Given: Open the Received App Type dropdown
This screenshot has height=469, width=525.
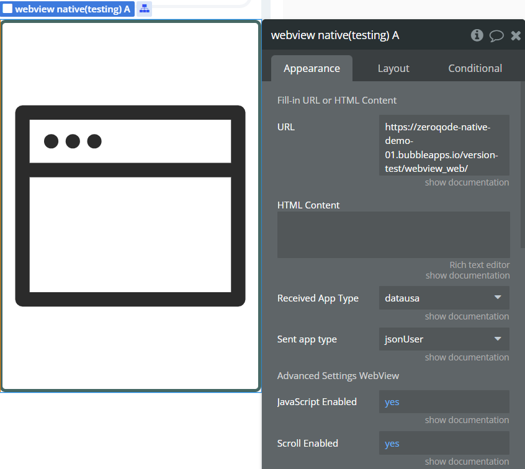Looking at the screenshot, I should tap(444, 298).
